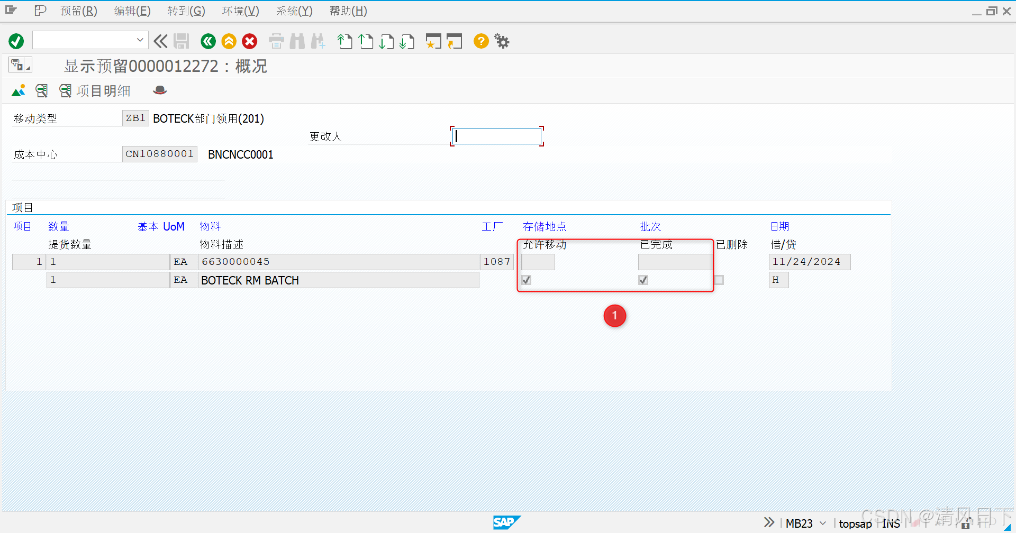Click inside the 更改人 input field
Image resolution: width=1016 pixels, height=533 pixels.
[x=496, y=136]
